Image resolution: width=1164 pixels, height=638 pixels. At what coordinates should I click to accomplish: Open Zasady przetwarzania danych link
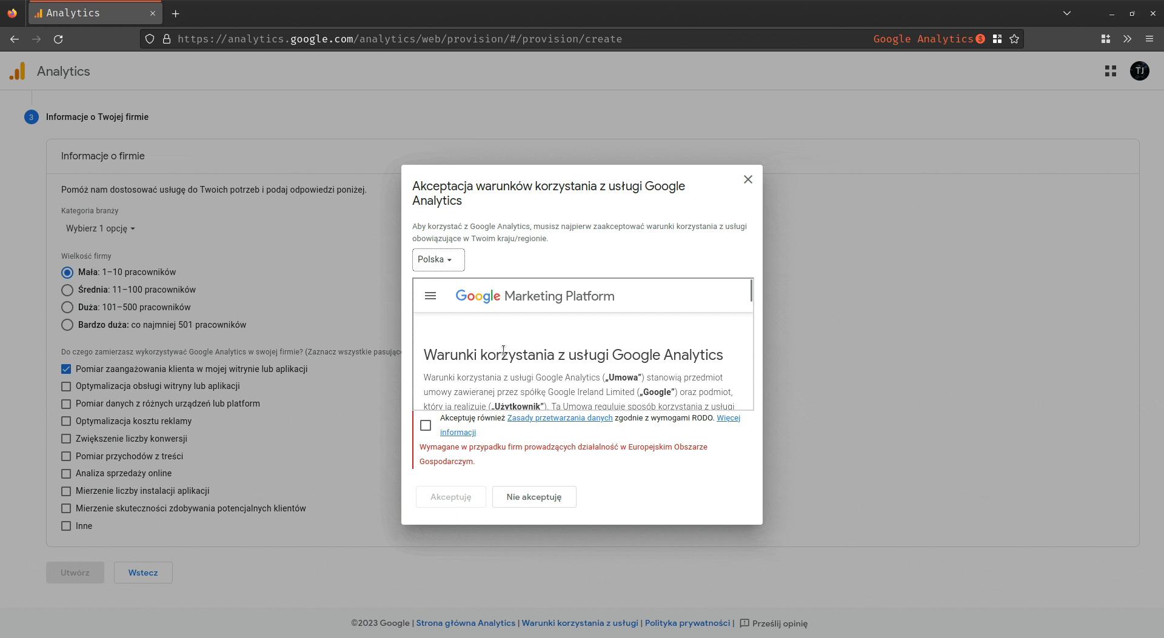(560, 418)
